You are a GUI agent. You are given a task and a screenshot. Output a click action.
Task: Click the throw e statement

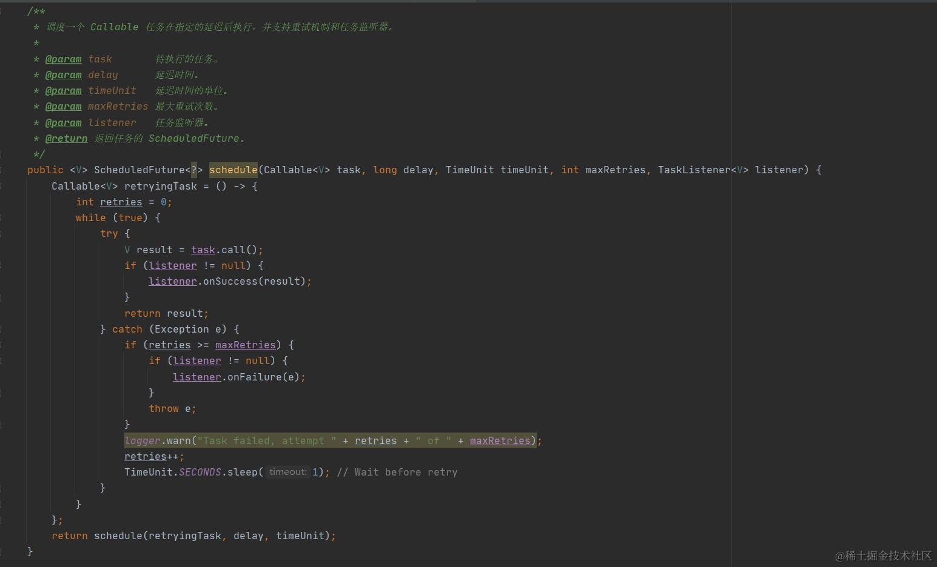pyautogui.click(x=173, y=409)
